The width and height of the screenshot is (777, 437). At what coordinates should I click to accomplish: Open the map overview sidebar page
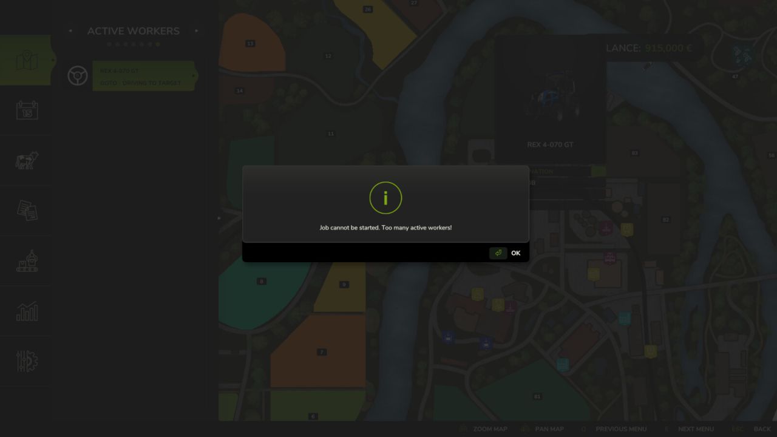pyautogui.click(x=25, y=60)
